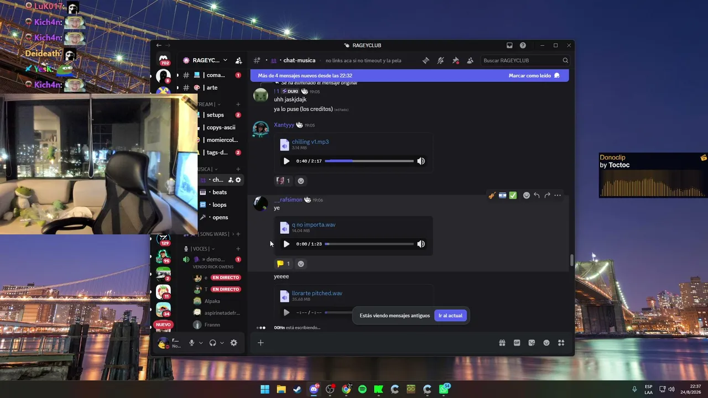Play q no importa.wav audio

[x=286, y=244]
